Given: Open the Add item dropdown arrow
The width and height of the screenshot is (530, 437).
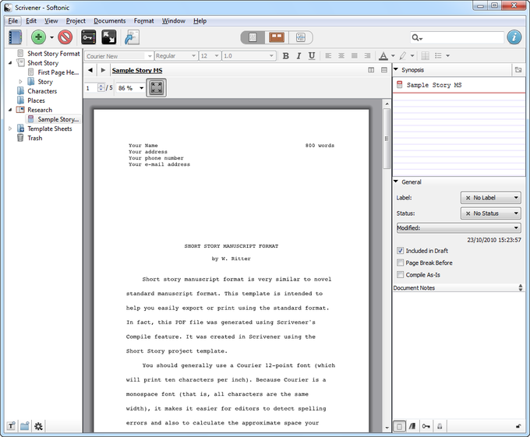Looking at the screenshot, I should 51,37.
